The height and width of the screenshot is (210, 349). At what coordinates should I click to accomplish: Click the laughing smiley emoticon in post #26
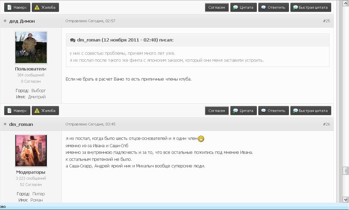[x=201, y=139]
